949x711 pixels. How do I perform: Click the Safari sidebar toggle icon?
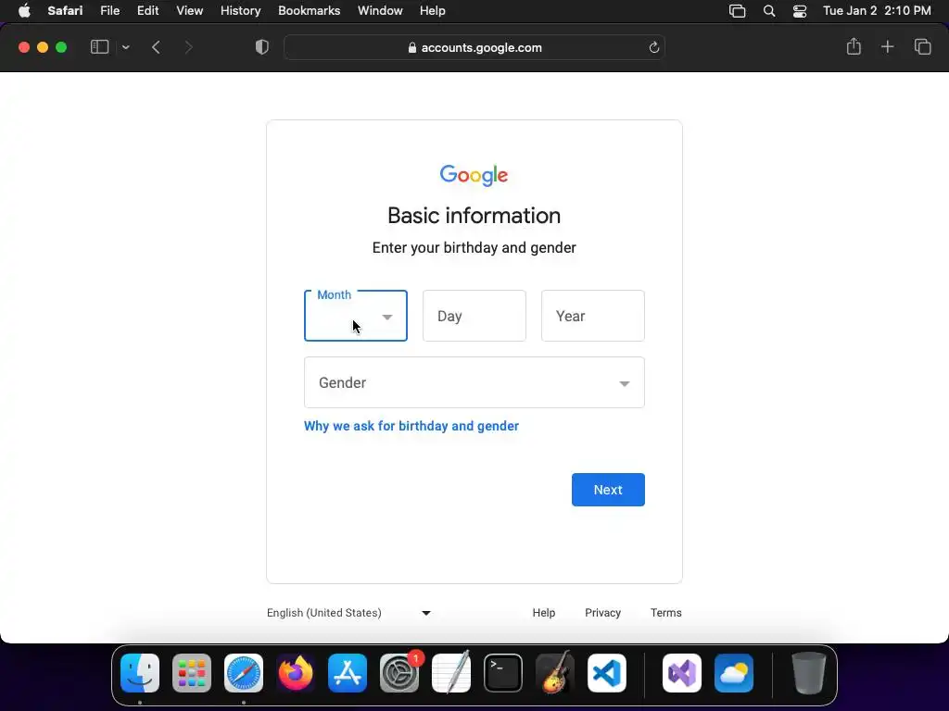point(99,47)
